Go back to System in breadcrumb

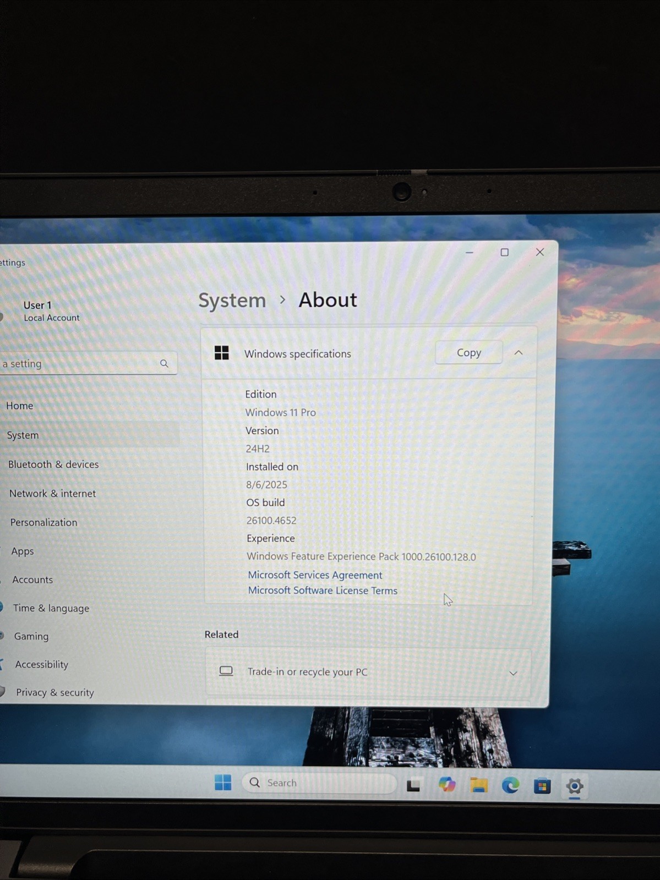(x=232, y=300)
